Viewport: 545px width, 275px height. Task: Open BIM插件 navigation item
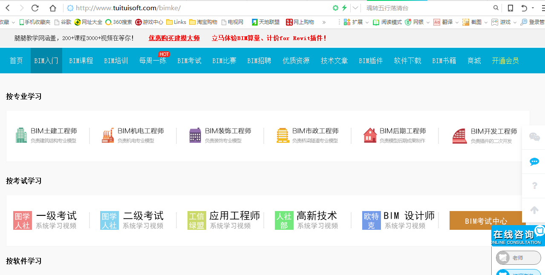pos(371,61)
